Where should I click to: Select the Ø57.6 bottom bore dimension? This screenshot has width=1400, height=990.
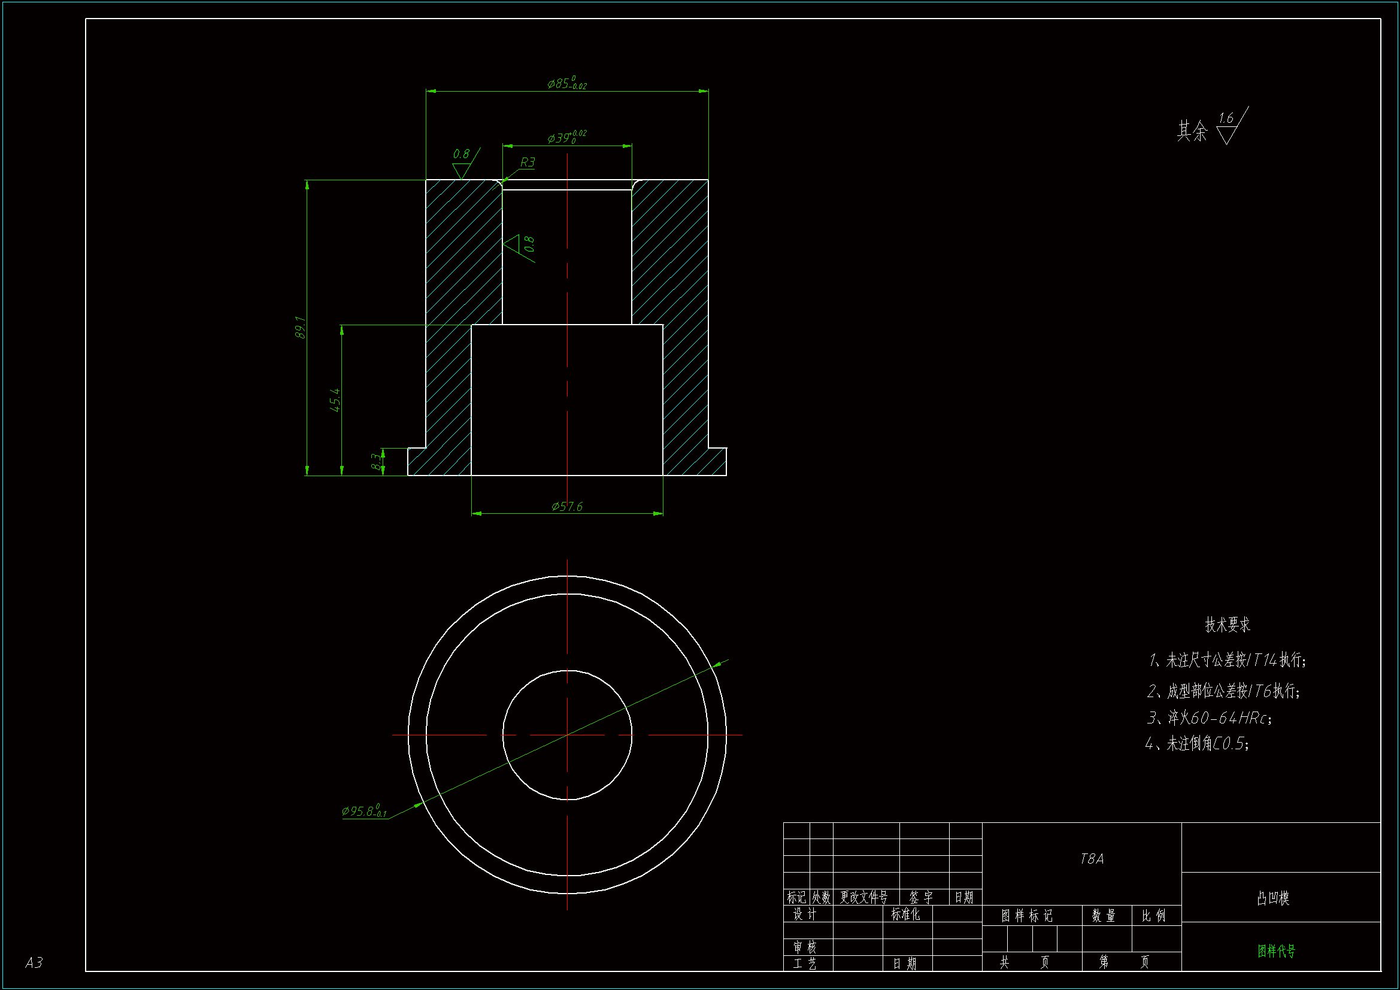tap(566, 506)
